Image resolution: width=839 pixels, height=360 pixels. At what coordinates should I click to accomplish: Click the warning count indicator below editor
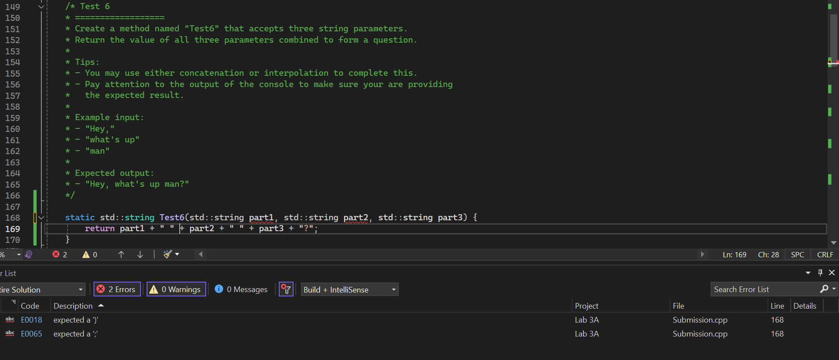(90, 255)
